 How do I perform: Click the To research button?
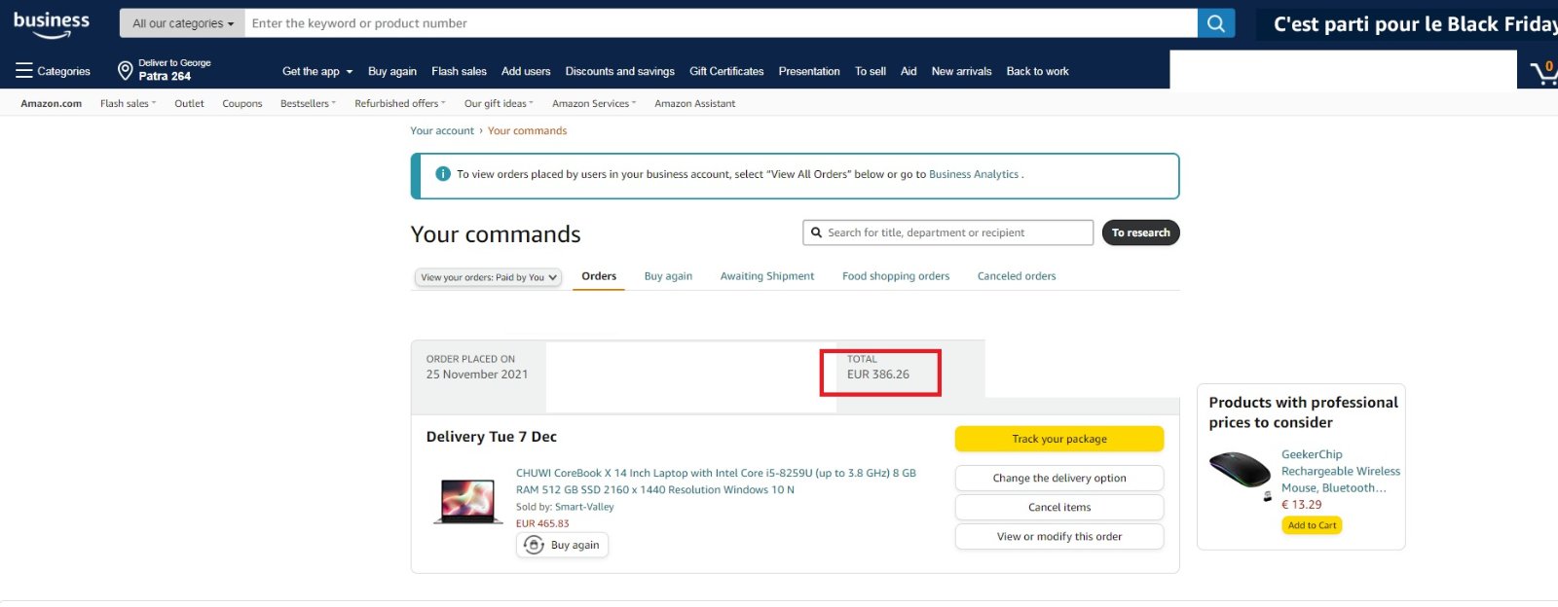click(x=1140, y=232)
